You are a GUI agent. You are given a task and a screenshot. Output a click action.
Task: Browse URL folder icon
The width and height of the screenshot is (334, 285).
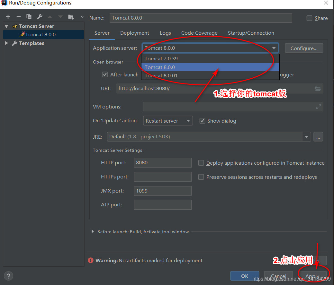click(318, 89)
